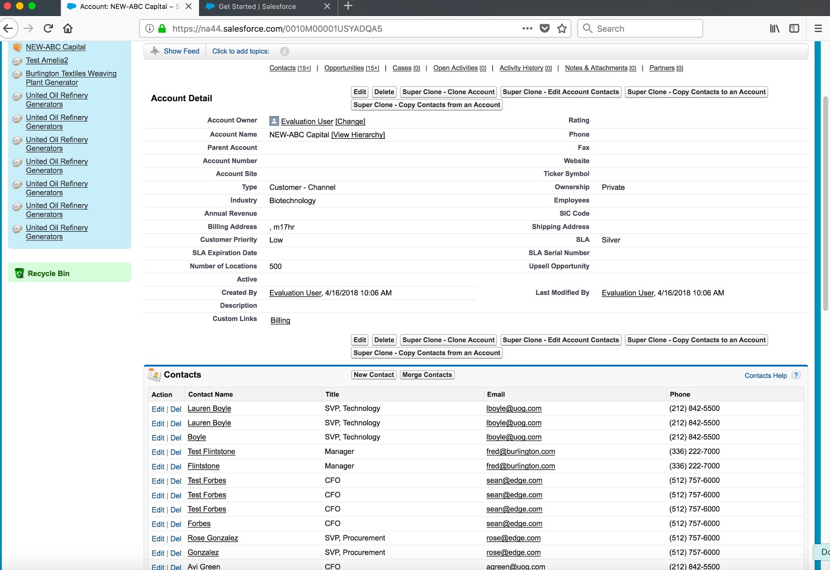Expand the Show Feed section
The width and height of the screenshot is (830, 570).
pos(181,51)
